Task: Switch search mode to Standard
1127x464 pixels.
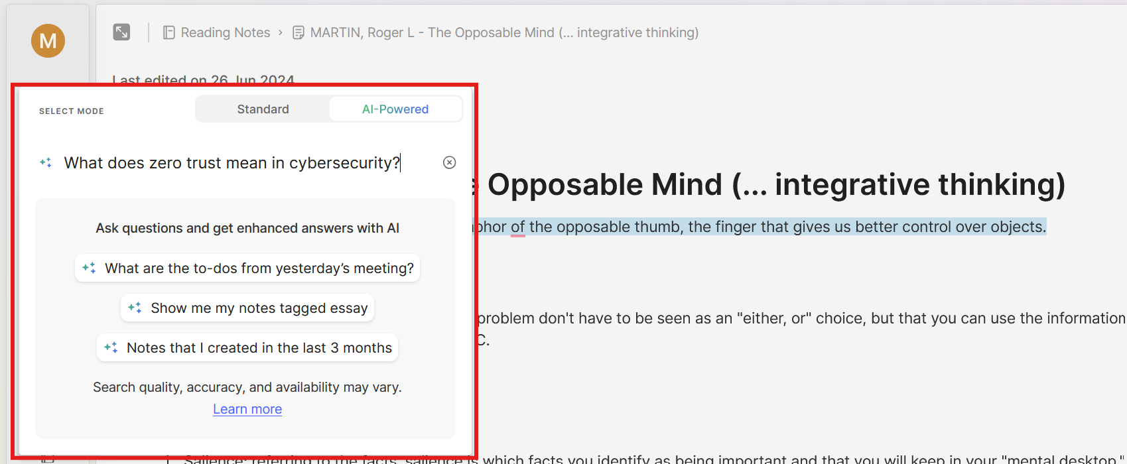Action: [263, 109]
